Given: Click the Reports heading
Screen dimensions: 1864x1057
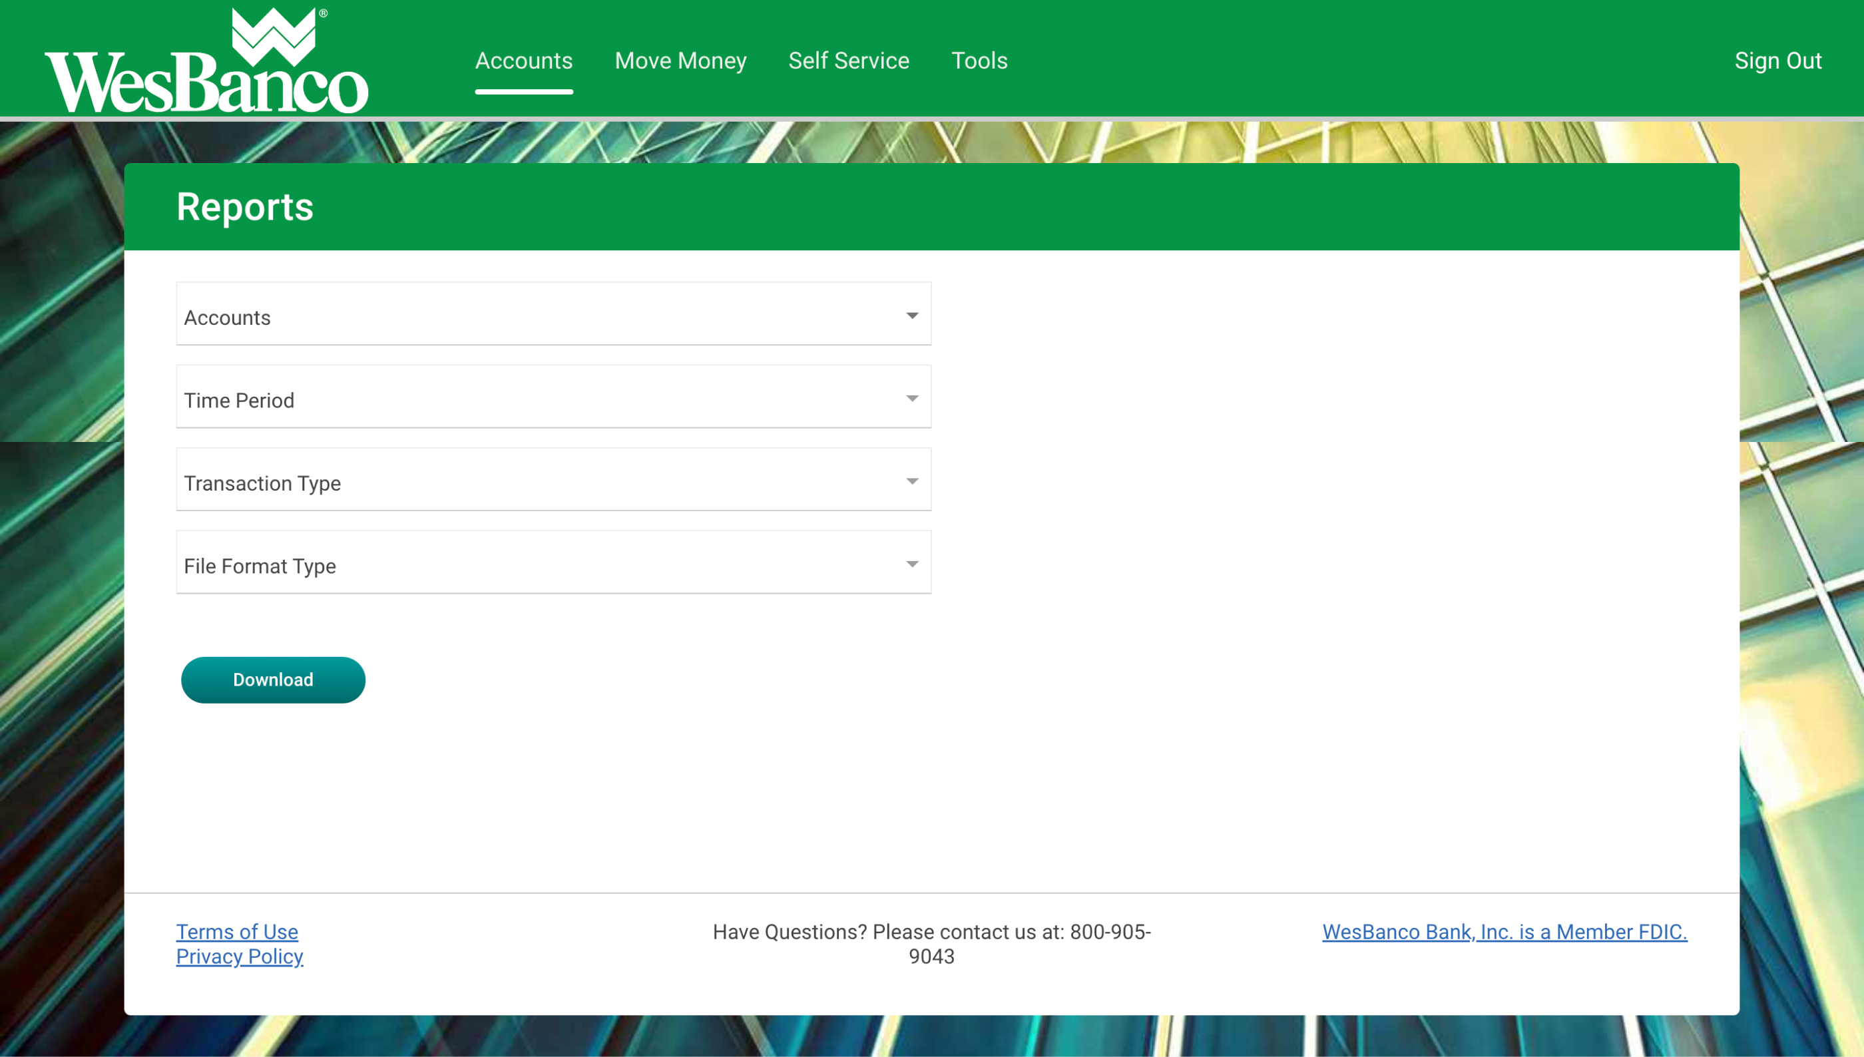Looking at the screenshot, I should click(244, 207).
